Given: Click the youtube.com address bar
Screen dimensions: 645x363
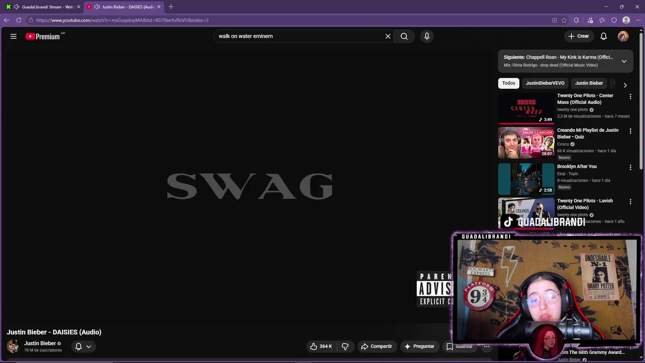Looking at the screenshot, I should click(287, 20).
